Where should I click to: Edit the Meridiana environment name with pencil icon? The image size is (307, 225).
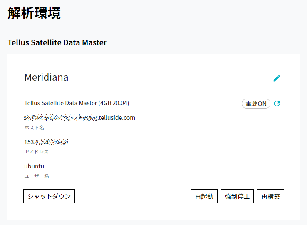coord(277,78)
